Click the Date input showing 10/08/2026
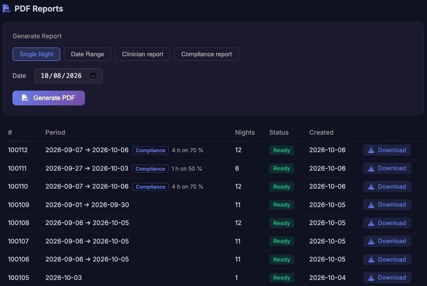The image size is (427, 286). coord(69,76)
